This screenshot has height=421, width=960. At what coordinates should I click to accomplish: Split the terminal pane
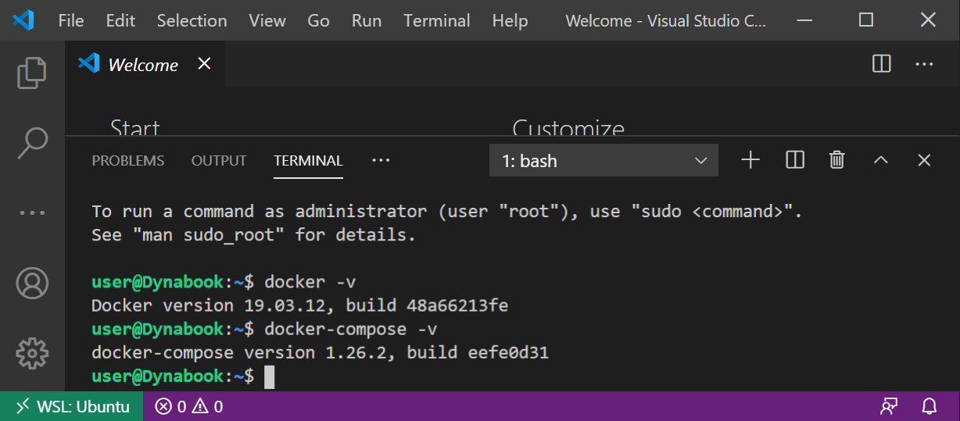tap(794, 160)
